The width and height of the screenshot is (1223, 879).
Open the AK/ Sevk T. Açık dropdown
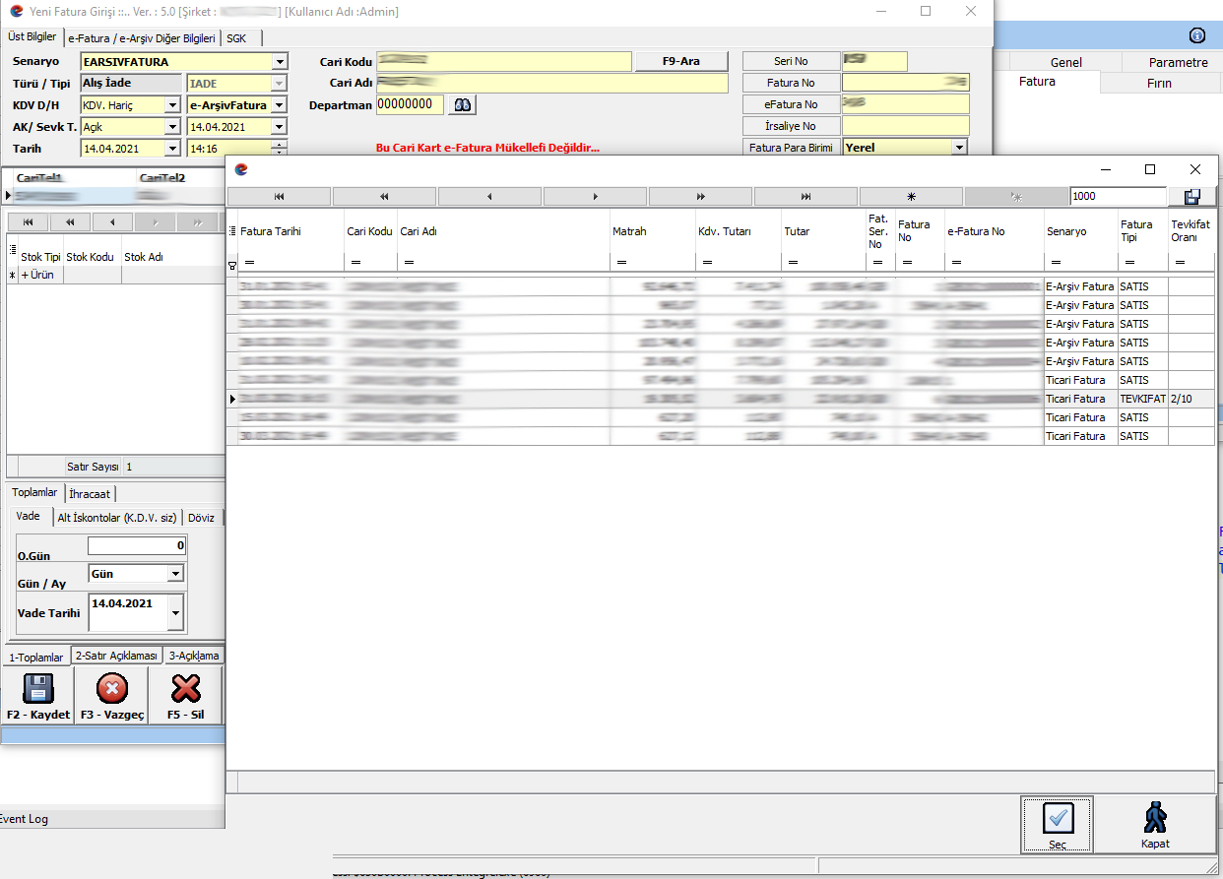[x=173, y=127]
